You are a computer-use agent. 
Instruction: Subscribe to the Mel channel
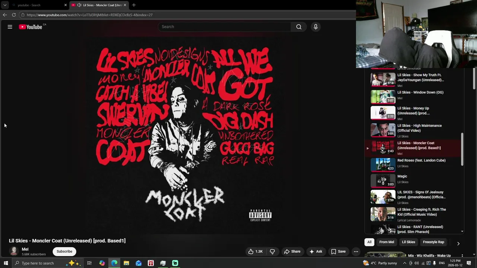pos(64,252)
